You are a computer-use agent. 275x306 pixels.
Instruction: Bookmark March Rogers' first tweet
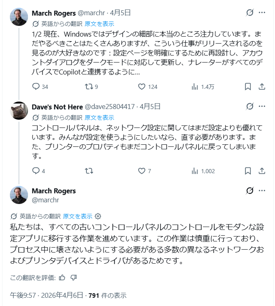pos(248,87)
